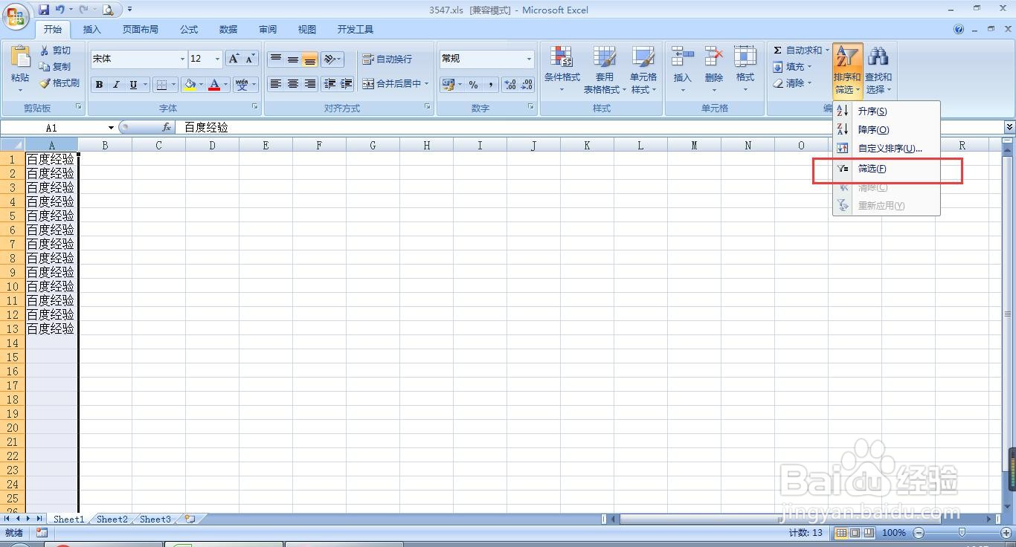
Task: Expand the formula bar
Action: click(1009, 128)
